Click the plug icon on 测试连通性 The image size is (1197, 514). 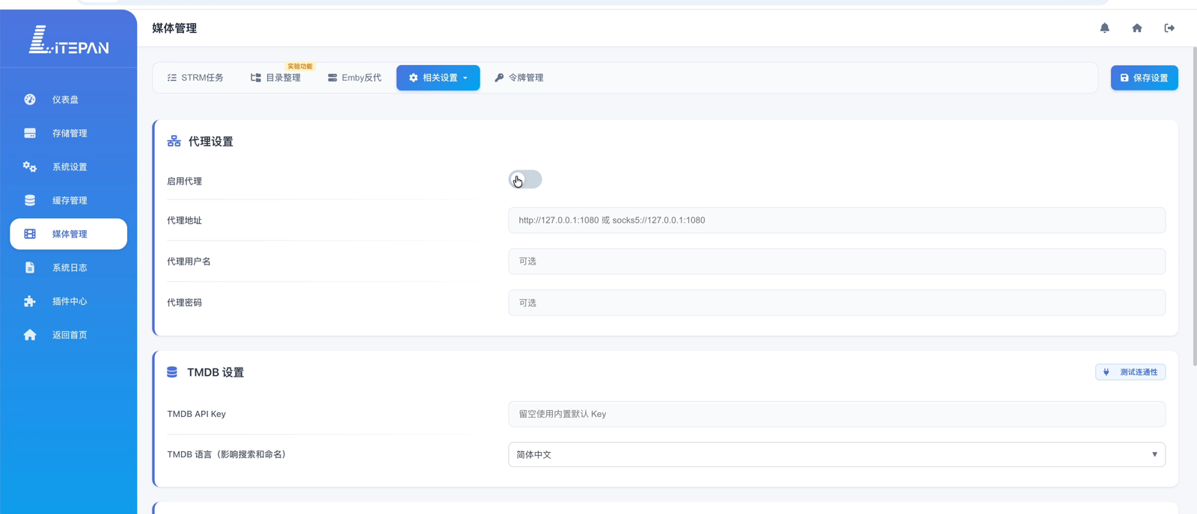tap(1106, 372)
